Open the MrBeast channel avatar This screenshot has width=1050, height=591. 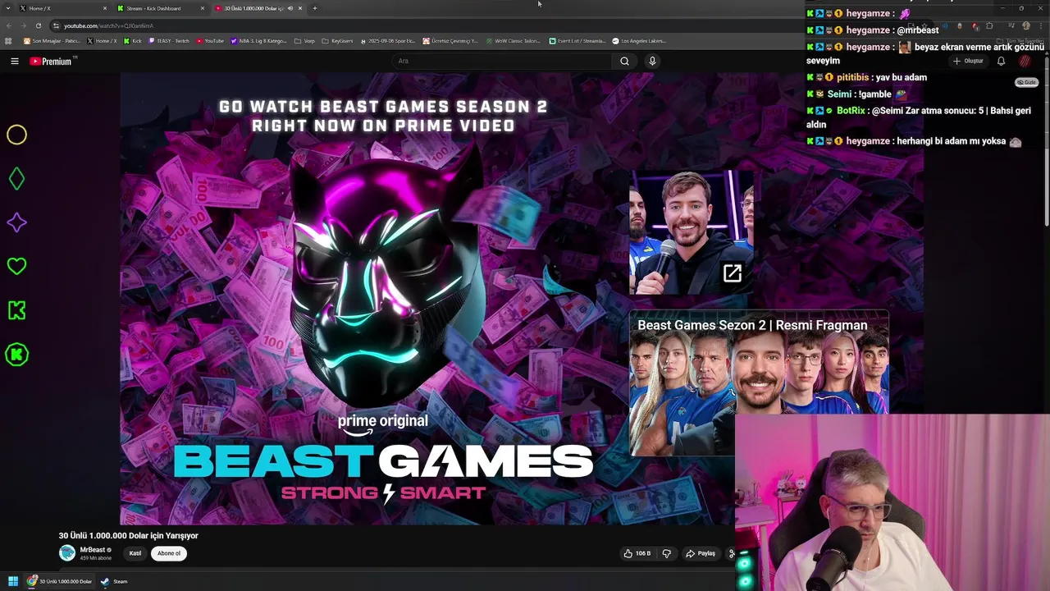pos(67,553)
